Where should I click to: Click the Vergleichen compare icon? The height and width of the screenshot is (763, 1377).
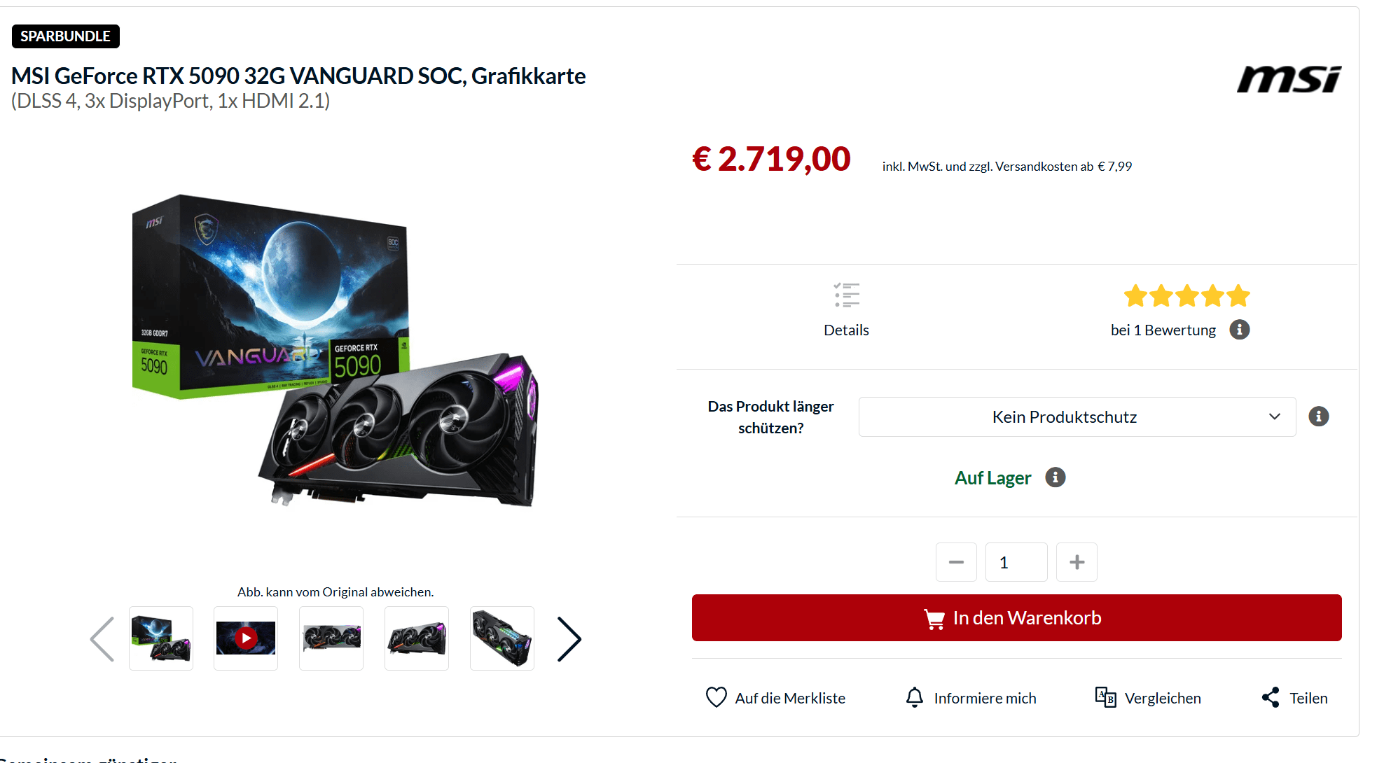pos(1106,697)
